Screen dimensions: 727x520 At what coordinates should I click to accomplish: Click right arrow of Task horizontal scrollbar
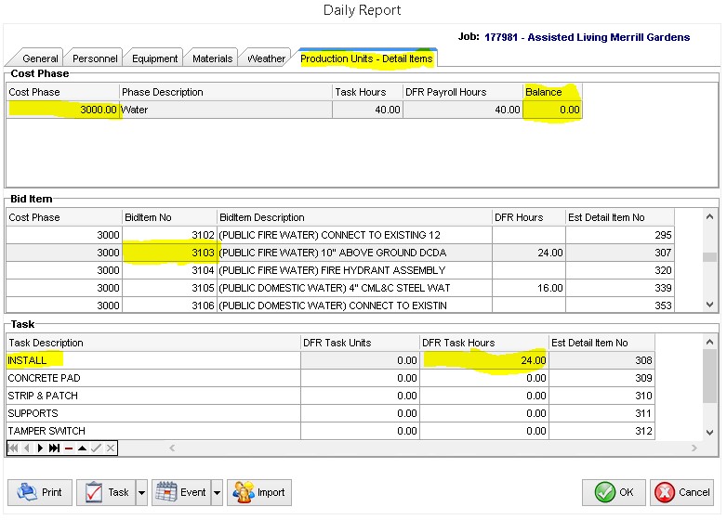[694, 448]
